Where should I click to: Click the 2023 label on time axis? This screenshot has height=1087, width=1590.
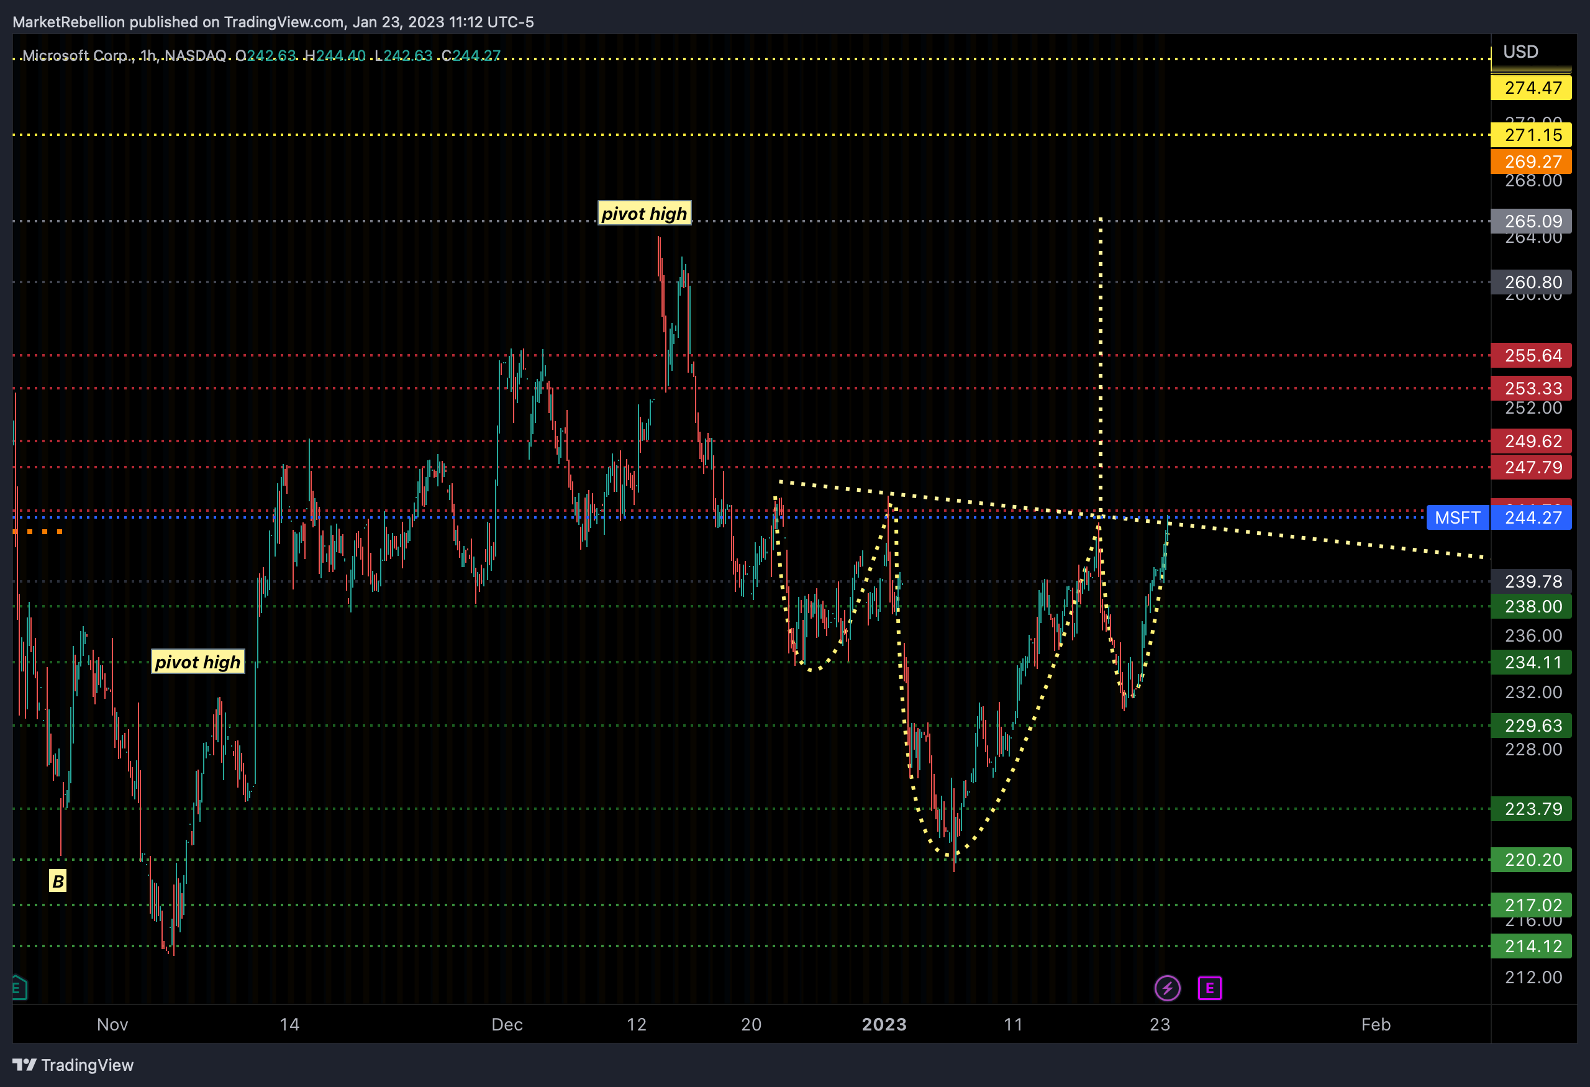(x=884, y=1024)
